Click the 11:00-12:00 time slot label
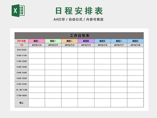The height and width of the screenshot is (118, 157). pos(21,61)
